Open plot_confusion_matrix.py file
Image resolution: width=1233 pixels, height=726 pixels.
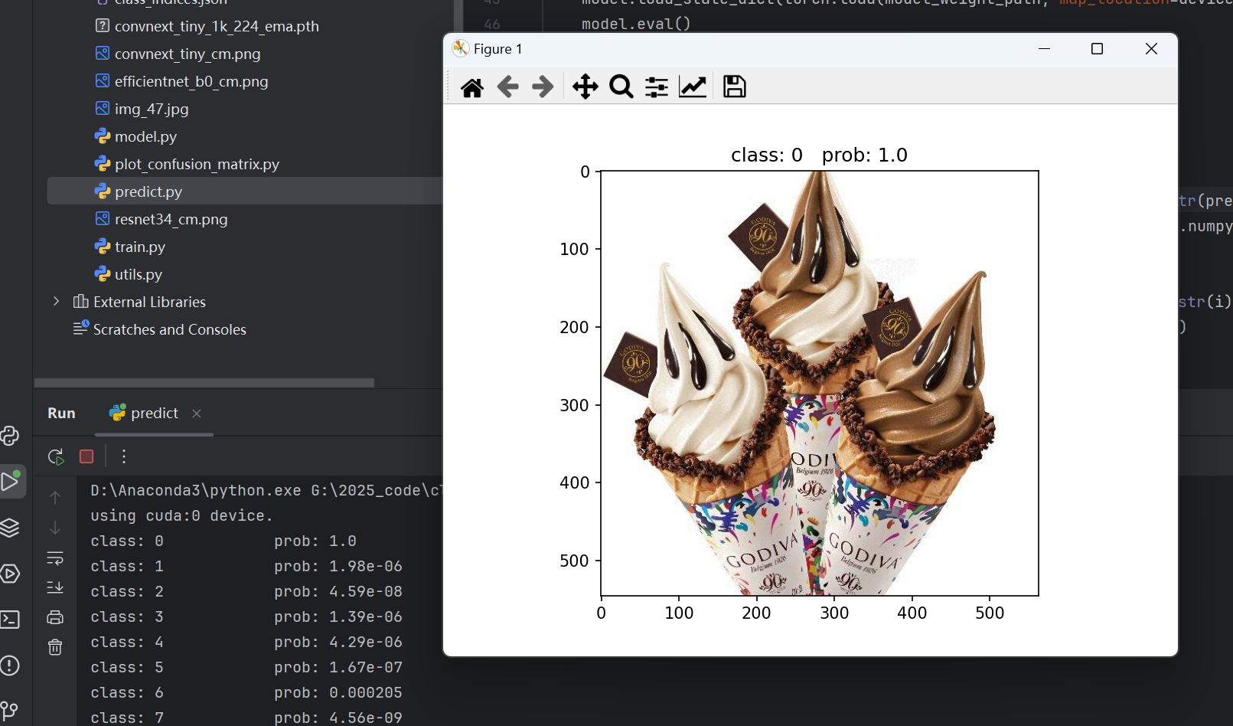point(197,164)
